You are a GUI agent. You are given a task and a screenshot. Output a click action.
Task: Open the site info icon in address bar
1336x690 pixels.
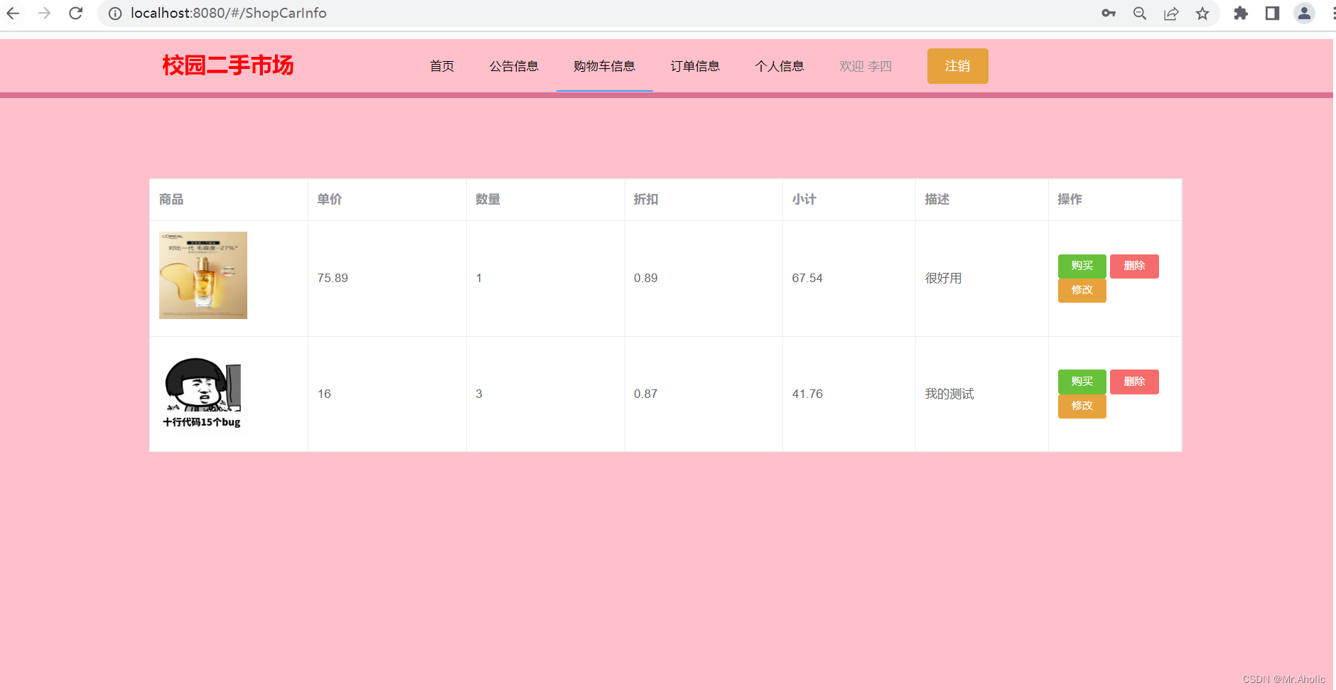114,13
